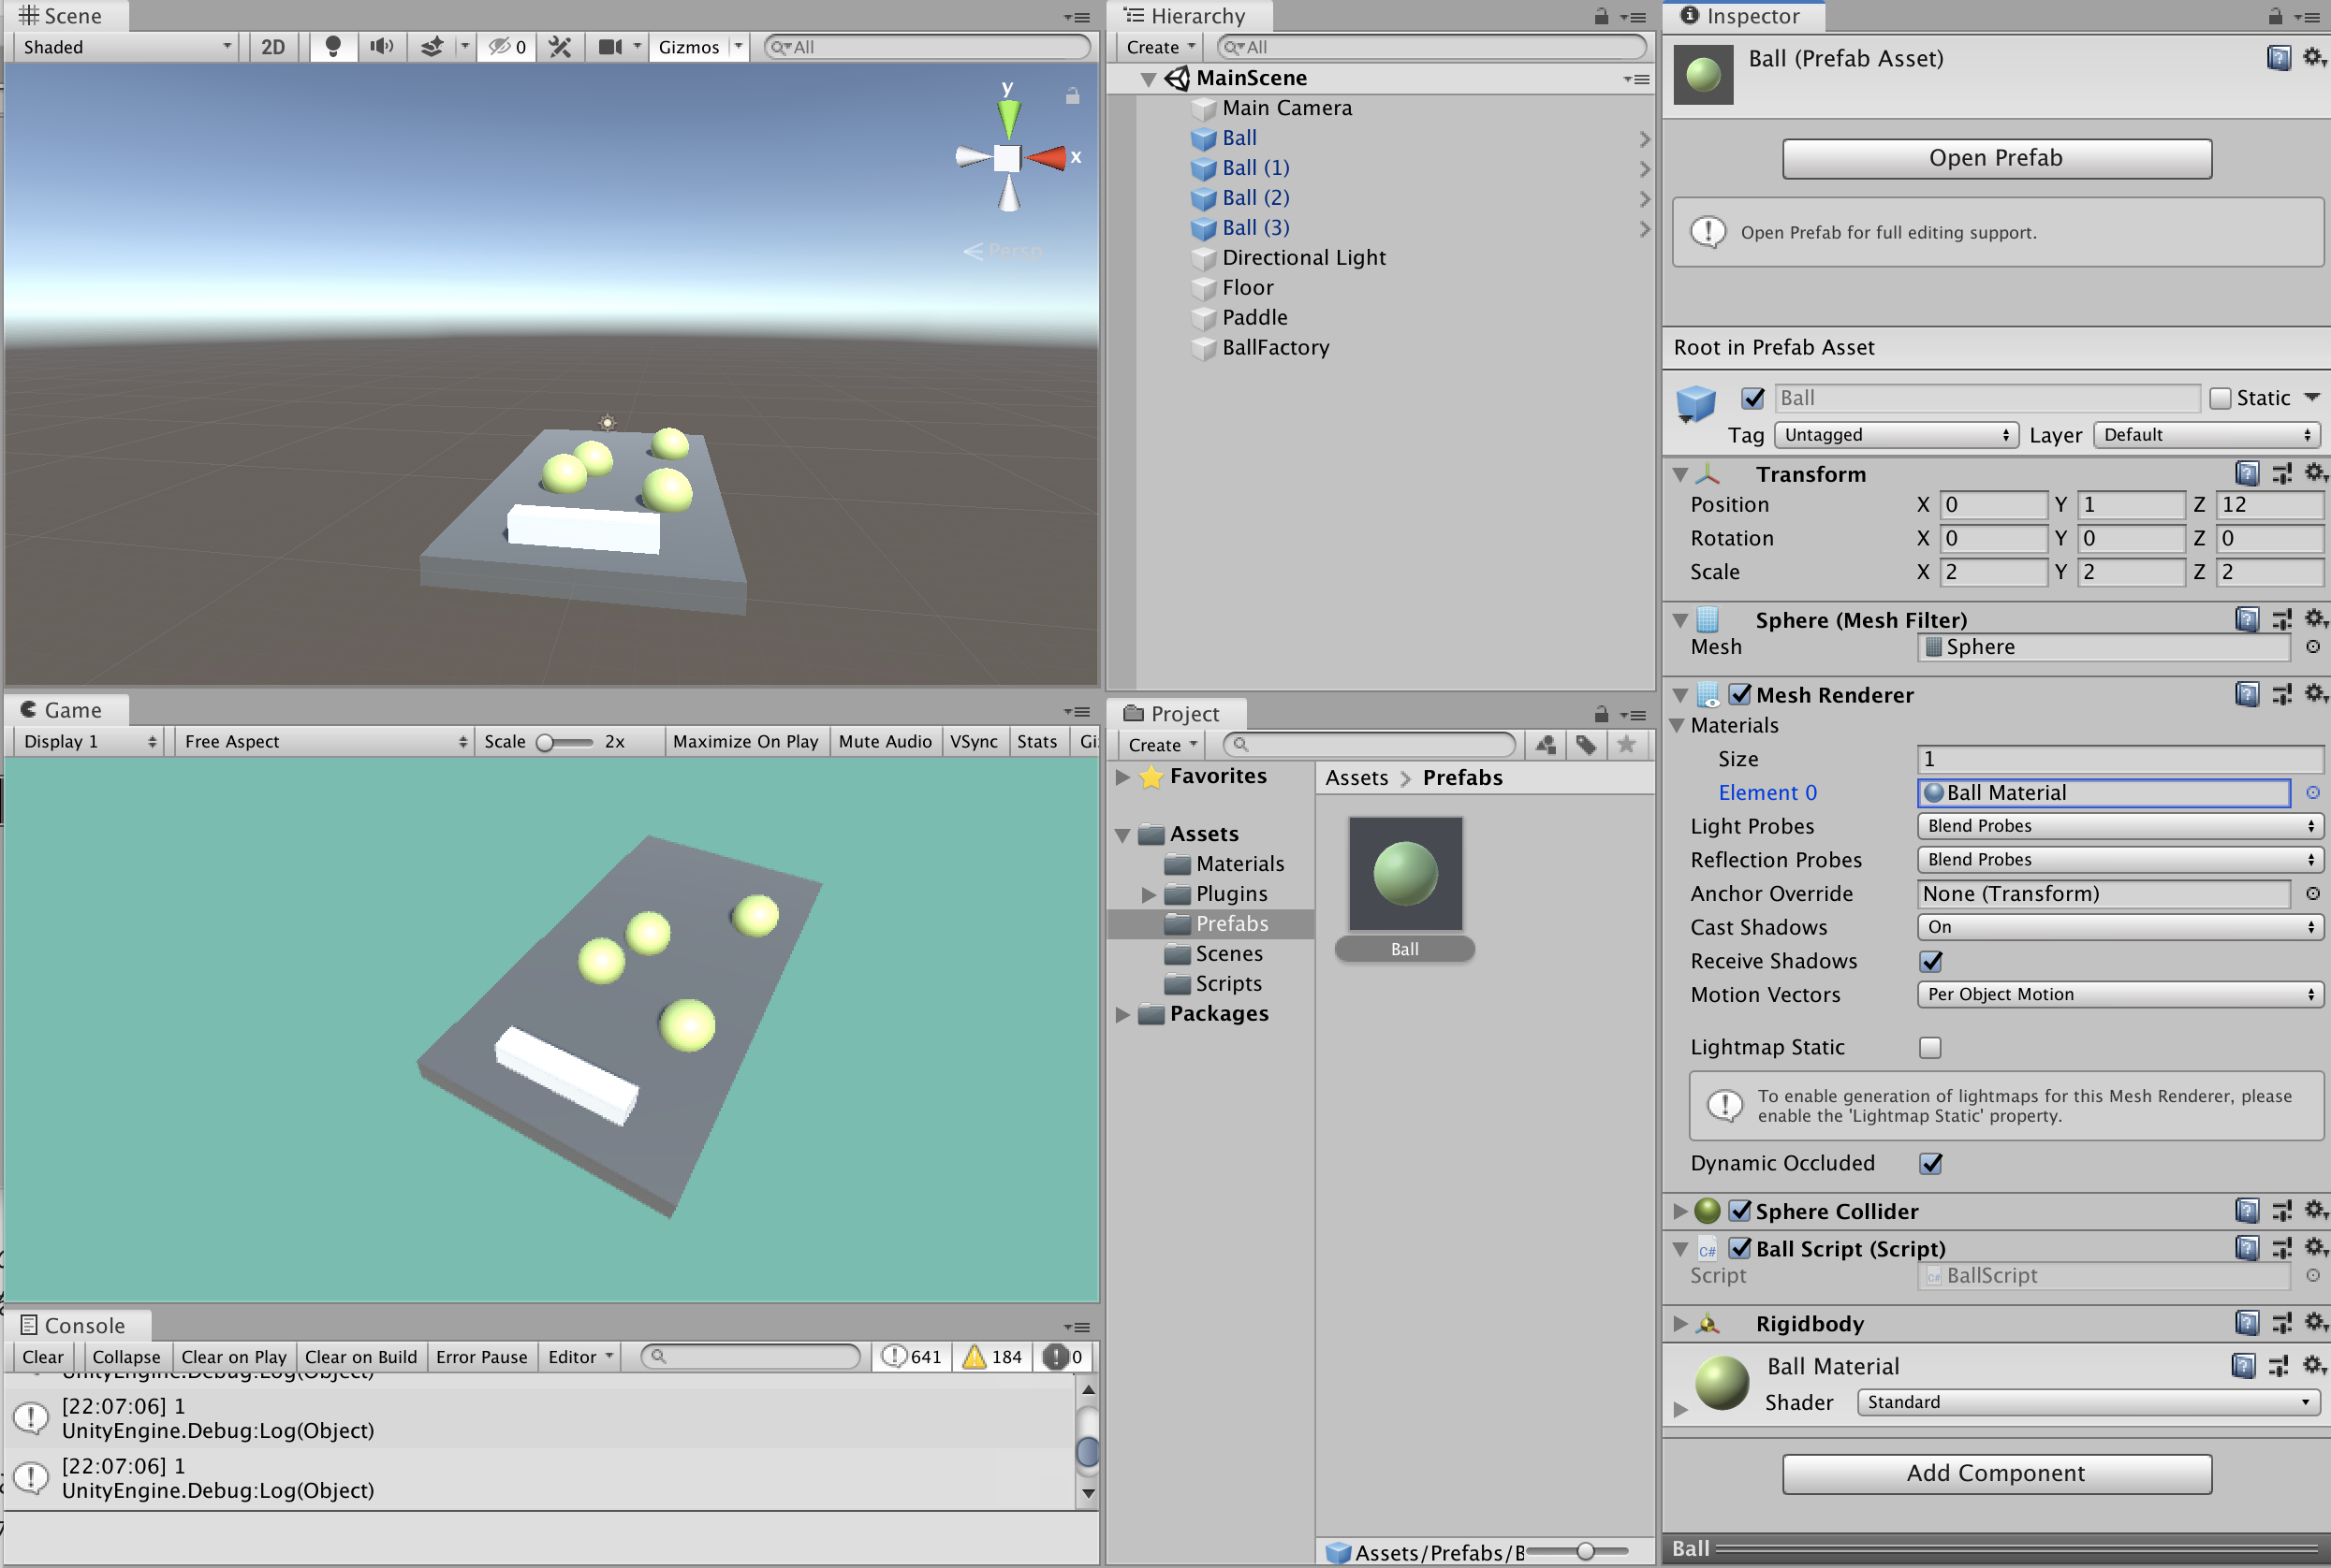Open Mesh Renderer help book icon

2246,694
